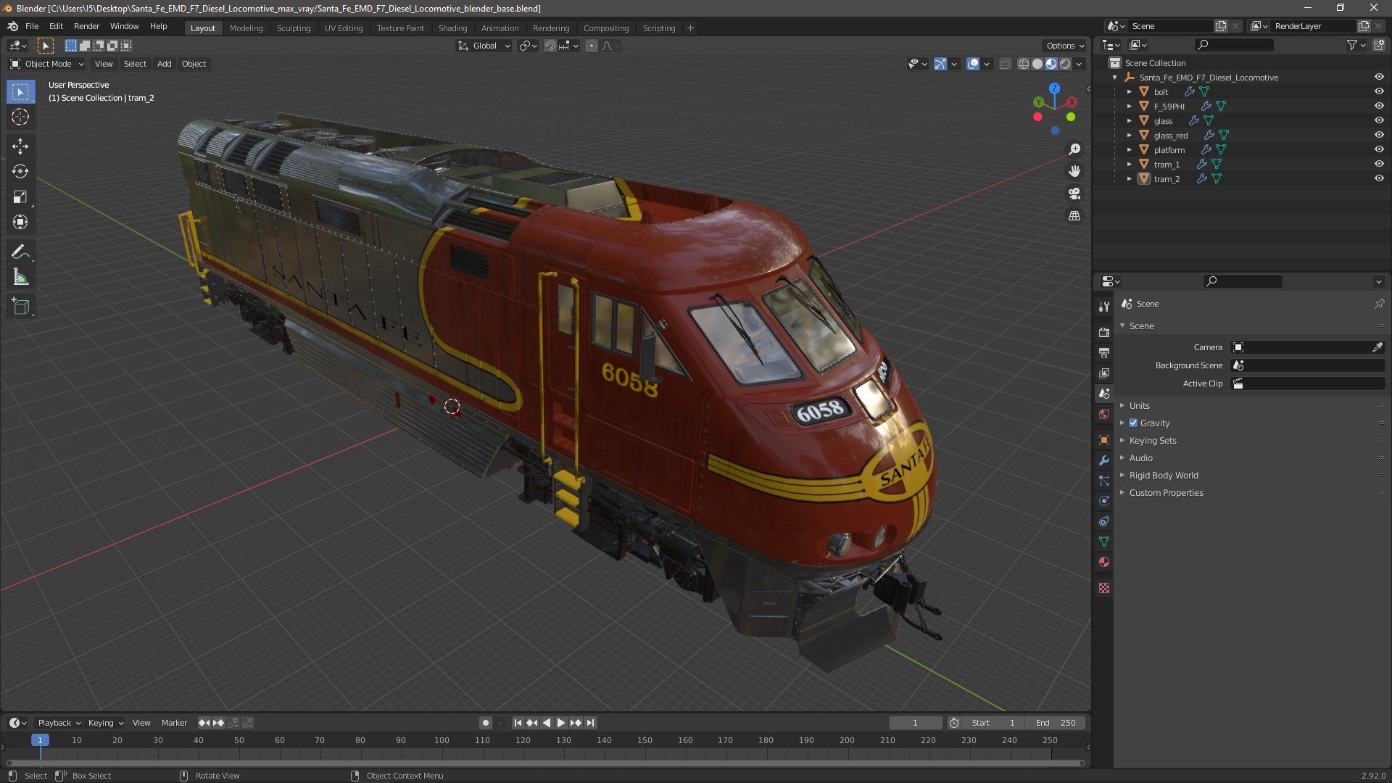Screen dimensions: 1392x783
Task: Select the Rotate tool
Action: (20, 172)
